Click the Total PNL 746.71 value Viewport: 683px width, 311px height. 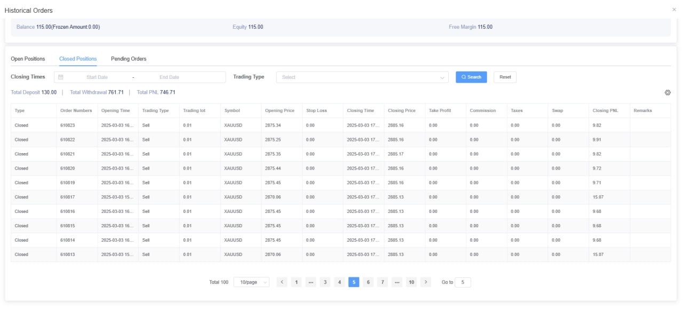coord(168,92)
